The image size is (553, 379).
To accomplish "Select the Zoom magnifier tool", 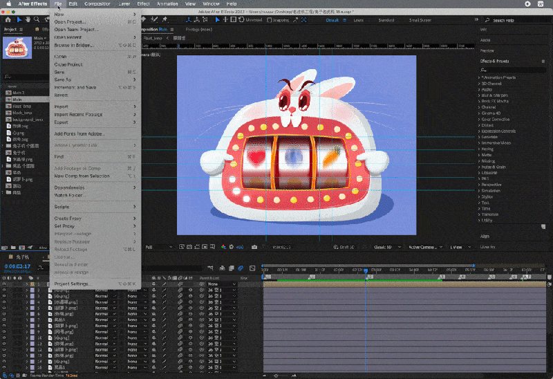I will (37, 20).
